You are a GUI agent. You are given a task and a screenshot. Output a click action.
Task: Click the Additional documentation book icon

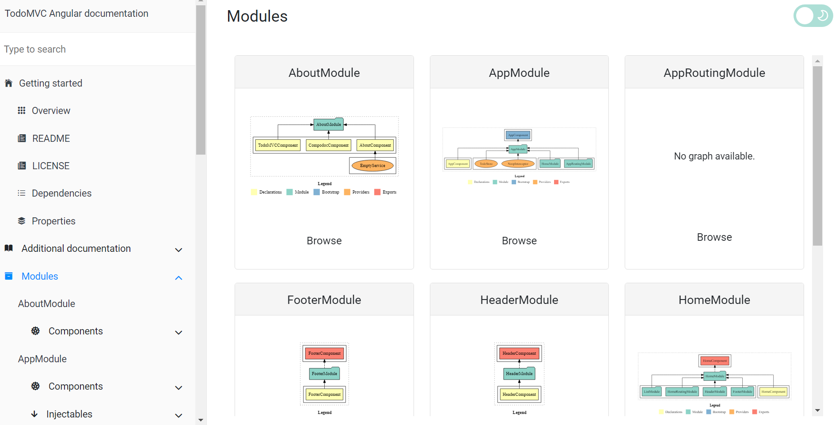(x=8, y=248)
